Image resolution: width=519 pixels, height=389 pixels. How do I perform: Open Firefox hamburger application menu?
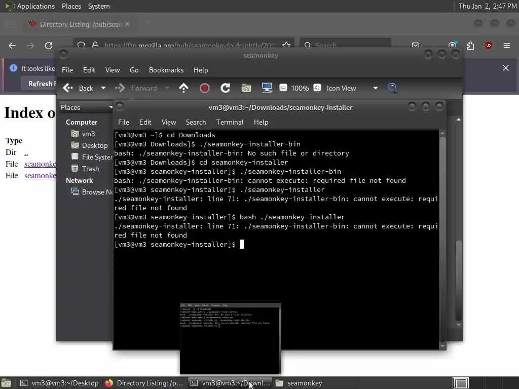tap(507, 45)
